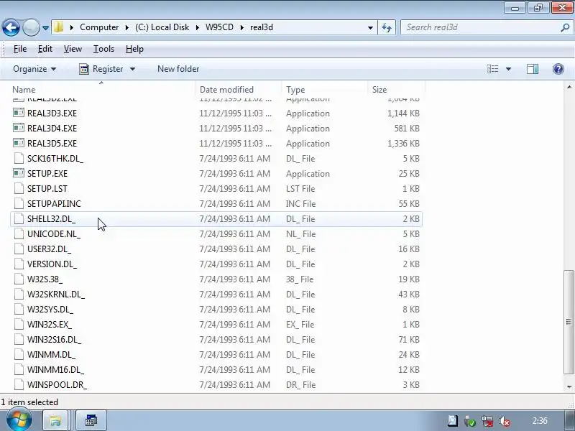Select REAL3D4.EXE application icon
The width and height of the screenshot is (575, 431).
coord(19,128)
